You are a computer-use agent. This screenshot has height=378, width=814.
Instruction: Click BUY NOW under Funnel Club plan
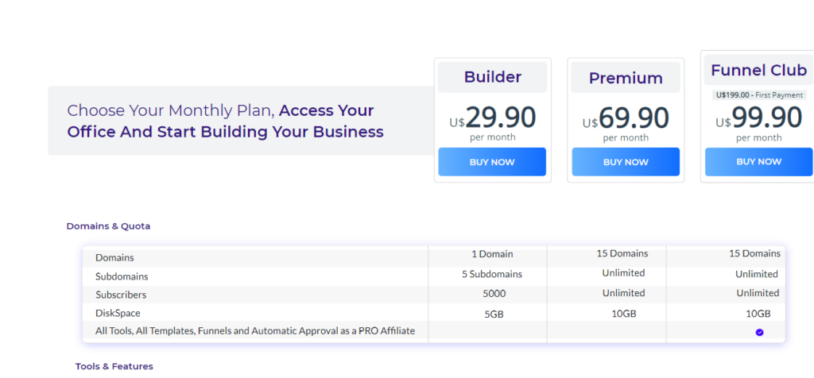[x=759, y=161]
